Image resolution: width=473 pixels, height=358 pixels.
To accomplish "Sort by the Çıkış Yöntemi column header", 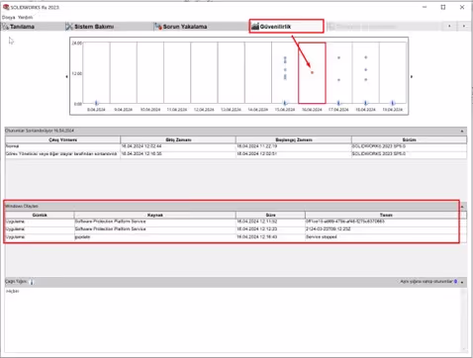I will 62,139.
